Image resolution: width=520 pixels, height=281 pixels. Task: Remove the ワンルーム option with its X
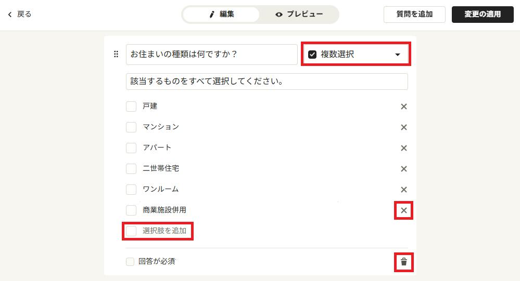(x=403, y=190)
